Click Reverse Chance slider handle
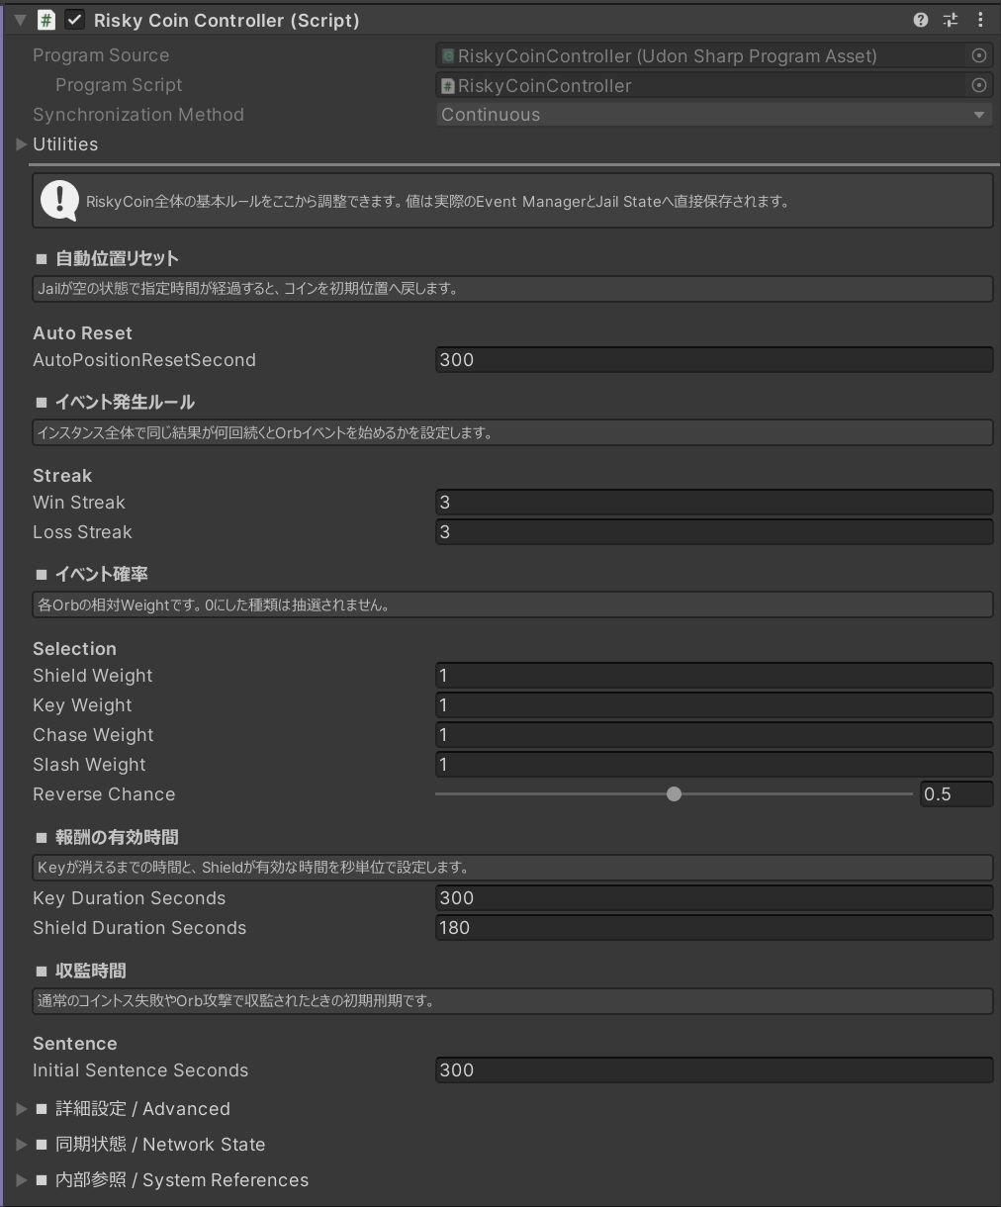The image size is (1001, 1207). coord(674,794)
